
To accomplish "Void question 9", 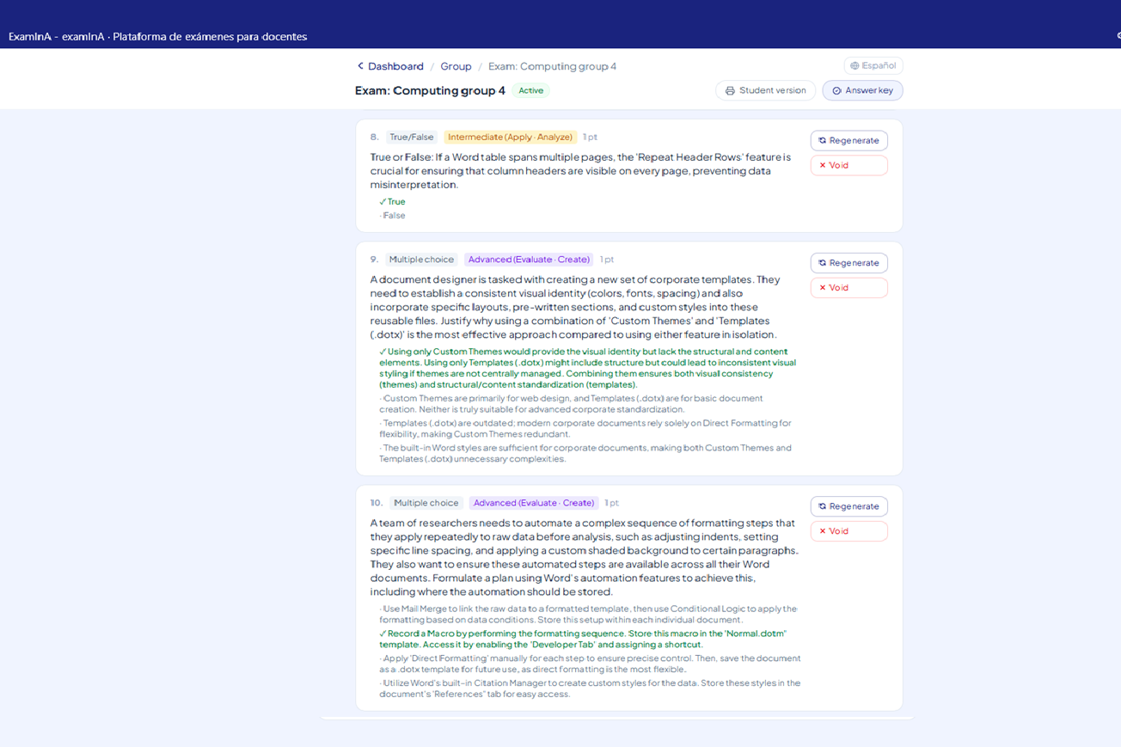I will click(x=848, y=287).
